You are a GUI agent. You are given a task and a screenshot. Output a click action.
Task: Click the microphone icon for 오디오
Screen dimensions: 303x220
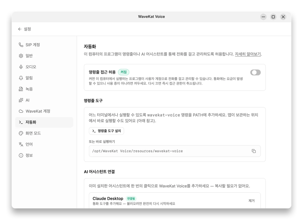(21, 67)
